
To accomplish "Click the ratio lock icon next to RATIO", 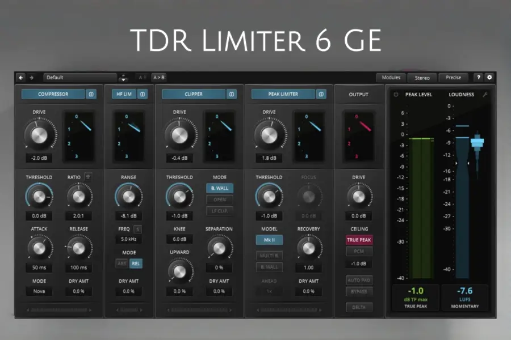I will click(x=88, y=177).
